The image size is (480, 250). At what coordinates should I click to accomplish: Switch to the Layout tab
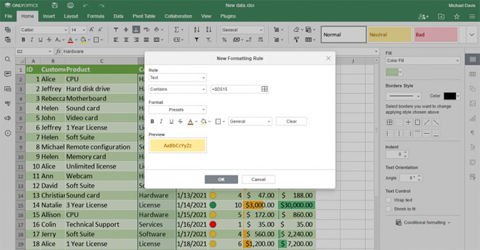(x=71, y=16)
